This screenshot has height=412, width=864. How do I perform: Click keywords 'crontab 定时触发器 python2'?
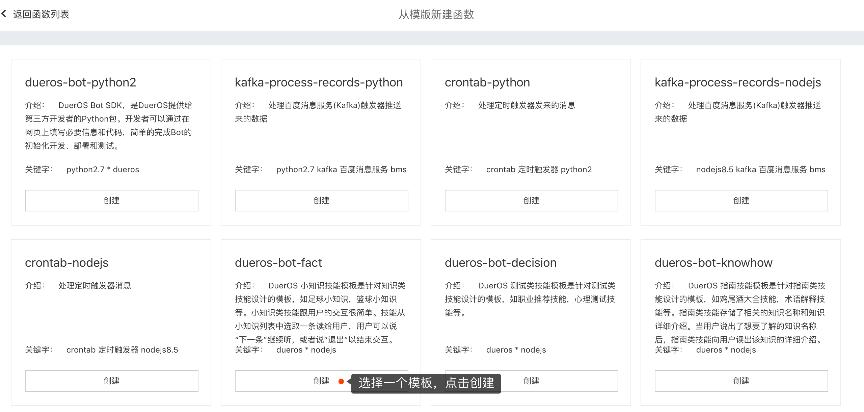click(539, 170)
